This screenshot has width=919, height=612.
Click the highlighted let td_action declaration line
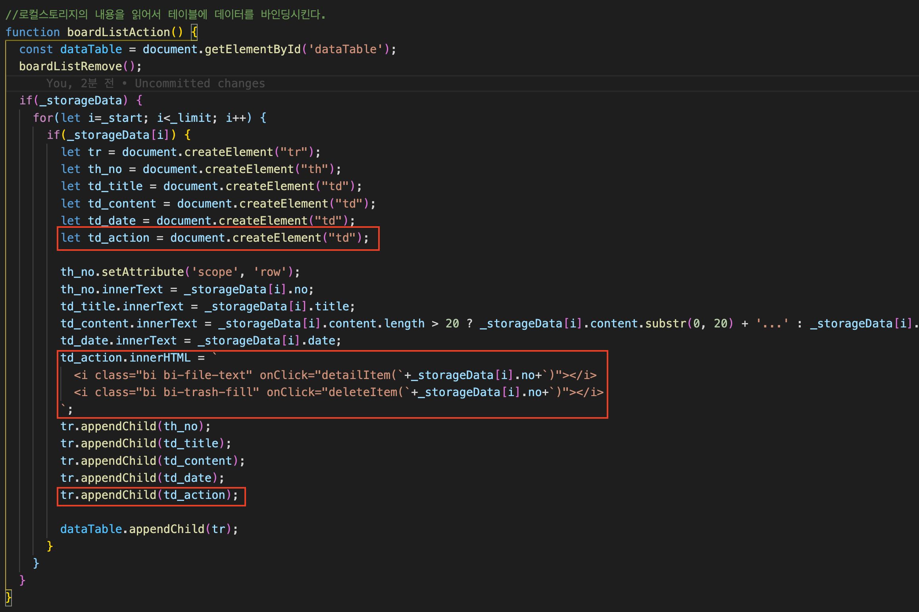(x=214, y=238)
